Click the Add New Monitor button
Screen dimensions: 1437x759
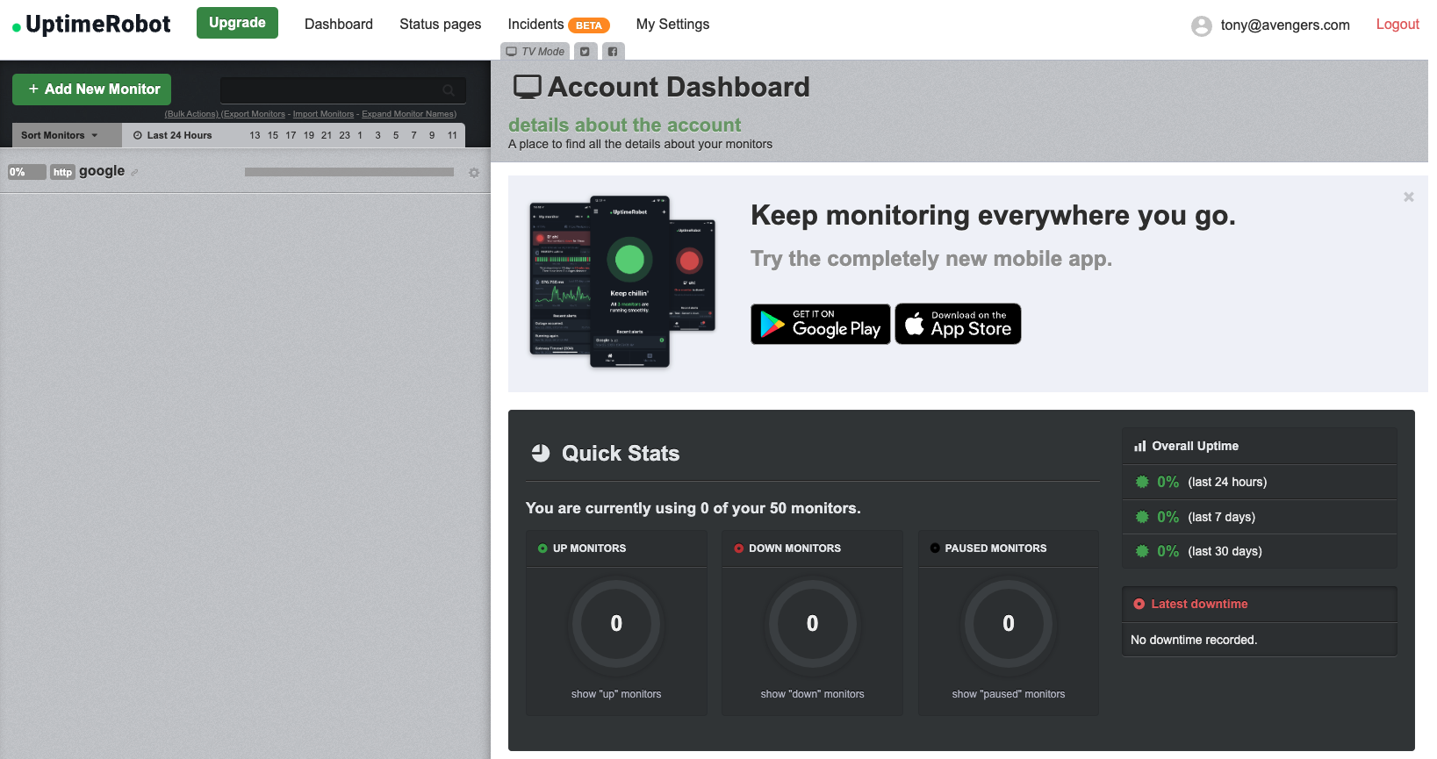pyautogui.click(x=92, y=90)
